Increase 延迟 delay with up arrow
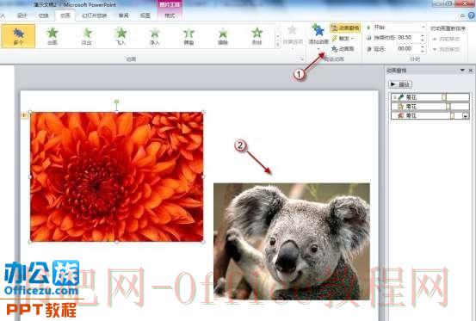Viewport: 476px width, 321px height. point(423,46)
